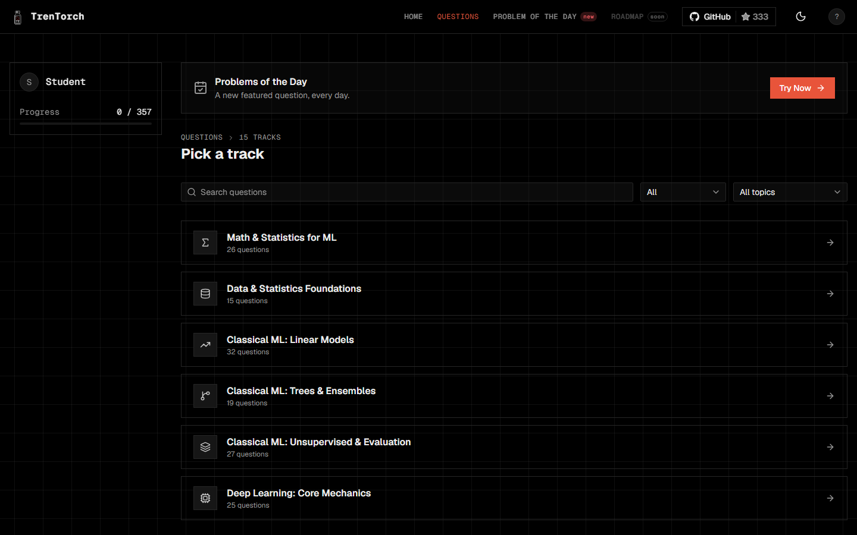Open Data & Statistics Foundations track
Image resolution: width=857 pixels, height=535 pixels.
(x=514, y=294)
